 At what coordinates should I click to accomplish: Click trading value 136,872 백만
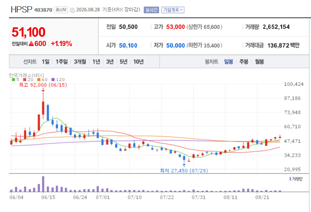(283, 46)
